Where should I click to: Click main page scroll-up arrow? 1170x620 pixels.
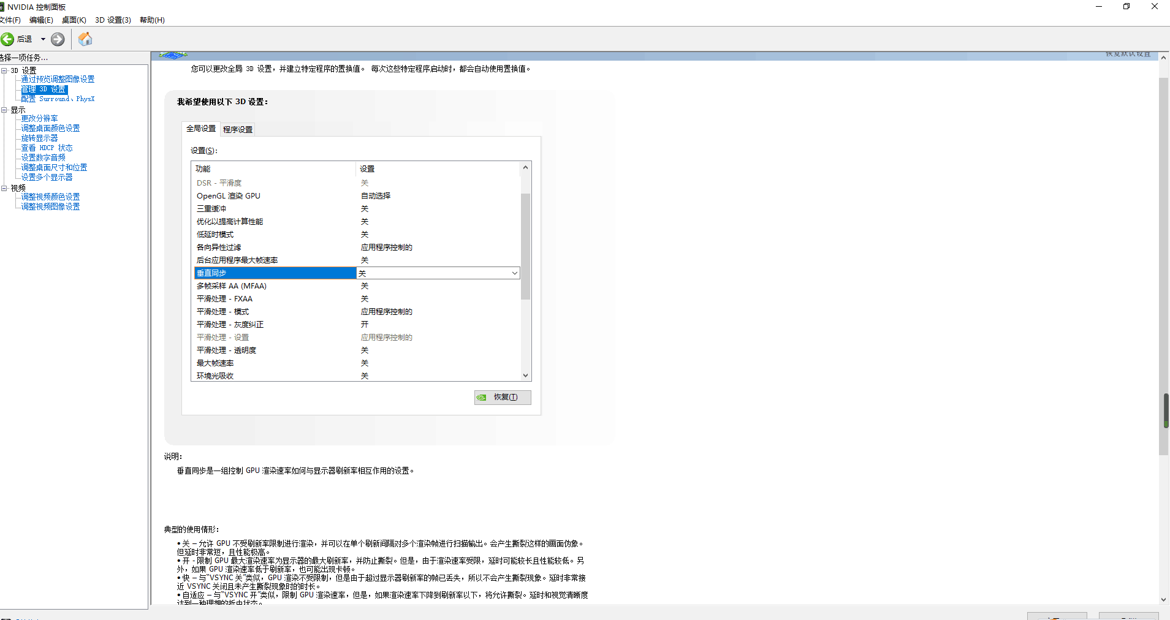click(1163, 58)
